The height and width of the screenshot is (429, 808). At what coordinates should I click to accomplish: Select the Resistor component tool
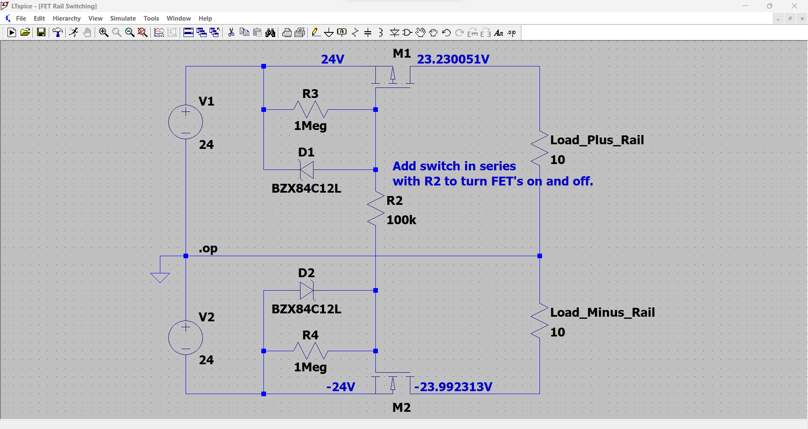(x=355, y=33)
